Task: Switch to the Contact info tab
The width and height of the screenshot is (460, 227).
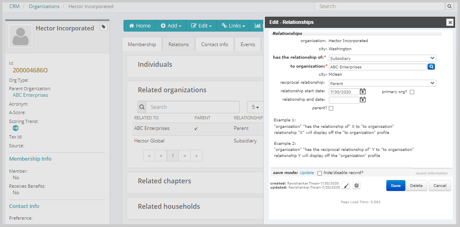Action: tap(215, 44)
